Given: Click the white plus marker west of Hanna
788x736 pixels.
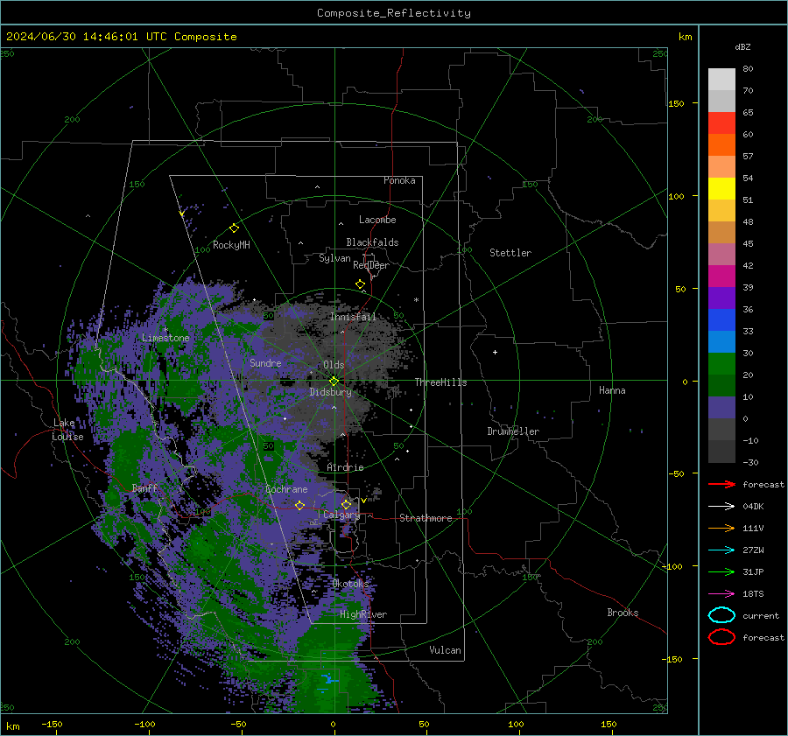Looking at the screenshot, I should point(495,352).
